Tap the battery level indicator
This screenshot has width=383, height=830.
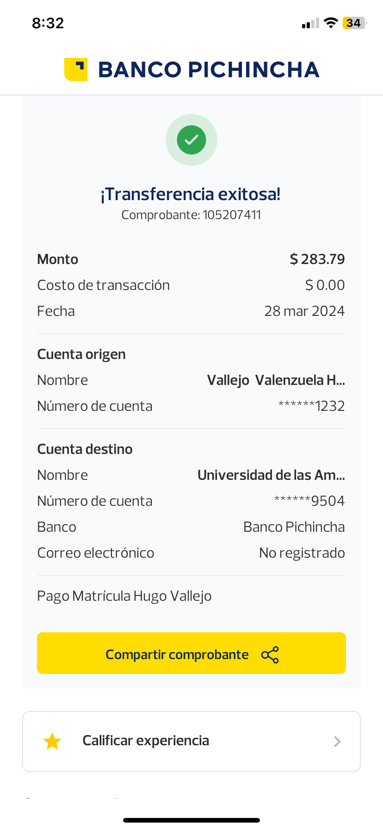coord(354,23)
